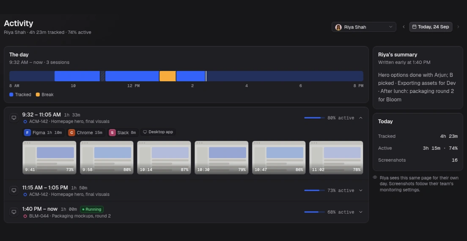Open the 9:58 screenshot thumbnail

coord(107,158)
